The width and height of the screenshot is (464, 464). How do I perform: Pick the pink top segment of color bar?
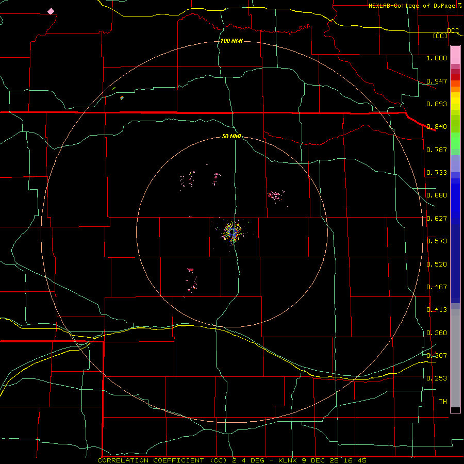(455, 55)
